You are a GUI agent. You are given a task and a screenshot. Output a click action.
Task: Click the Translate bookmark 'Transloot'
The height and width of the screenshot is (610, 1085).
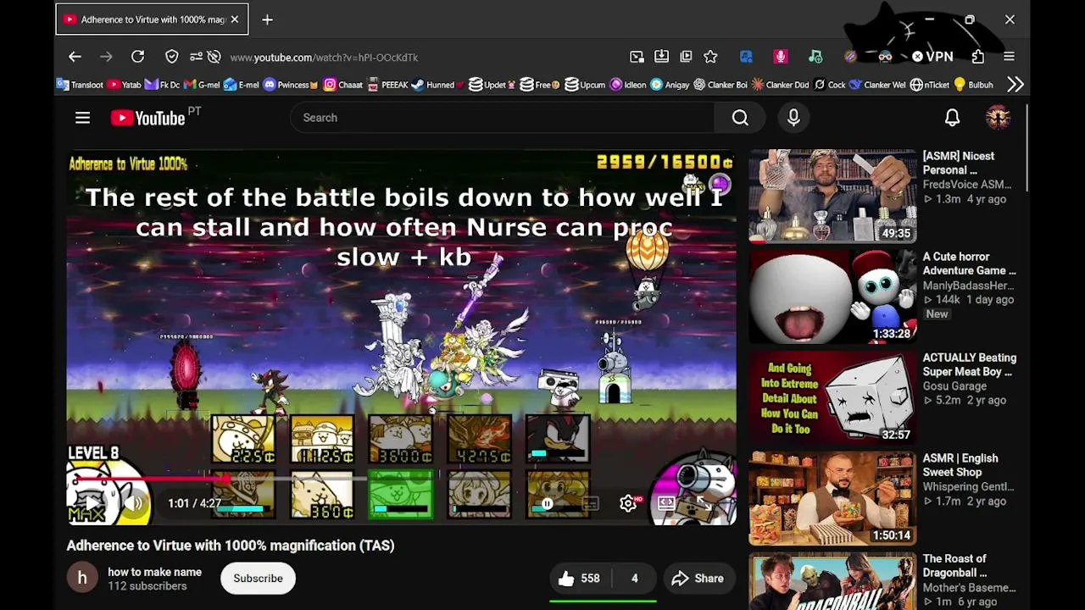(81, 85)
